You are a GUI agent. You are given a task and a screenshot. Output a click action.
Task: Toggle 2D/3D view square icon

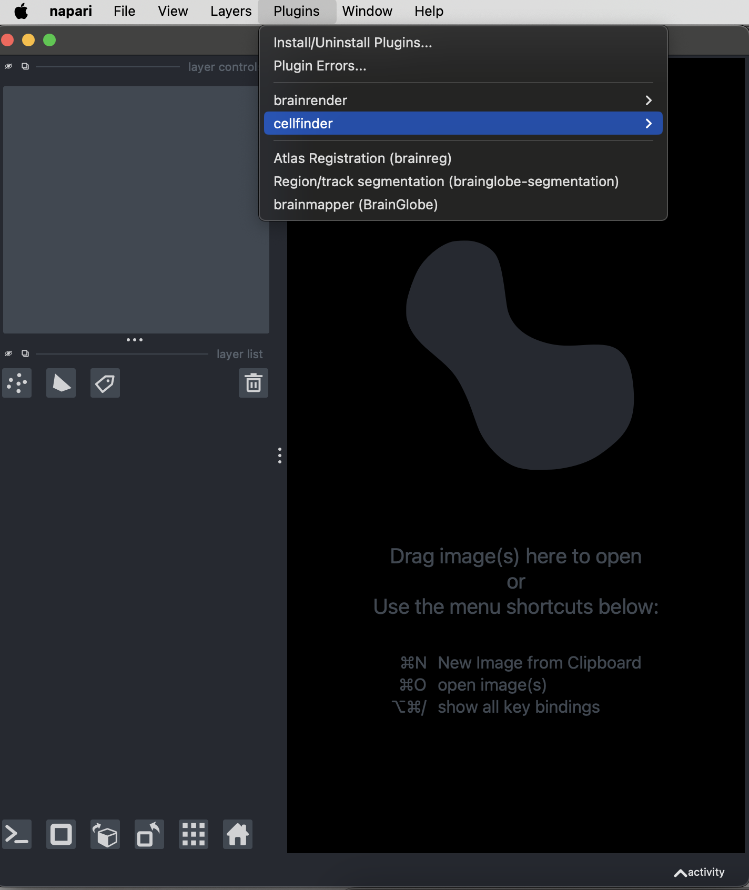pyautogui.click(x=61, y=834)
